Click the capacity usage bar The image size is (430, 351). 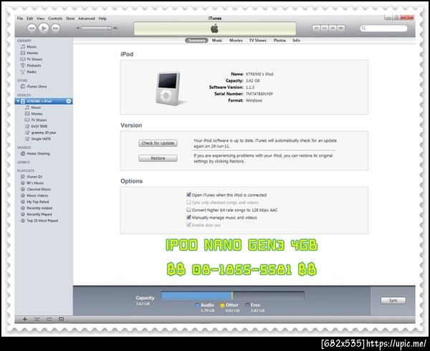[x=232, y=295]
